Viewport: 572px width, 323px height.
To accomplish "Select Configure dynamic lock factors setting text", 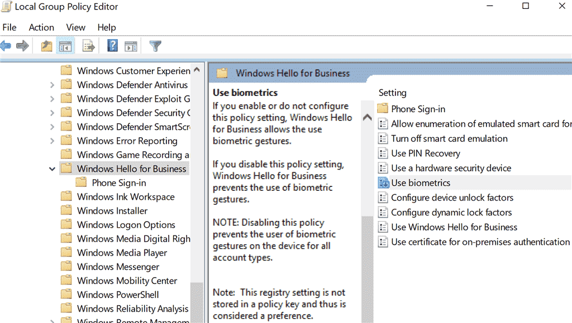I will (x=451, y=213).
